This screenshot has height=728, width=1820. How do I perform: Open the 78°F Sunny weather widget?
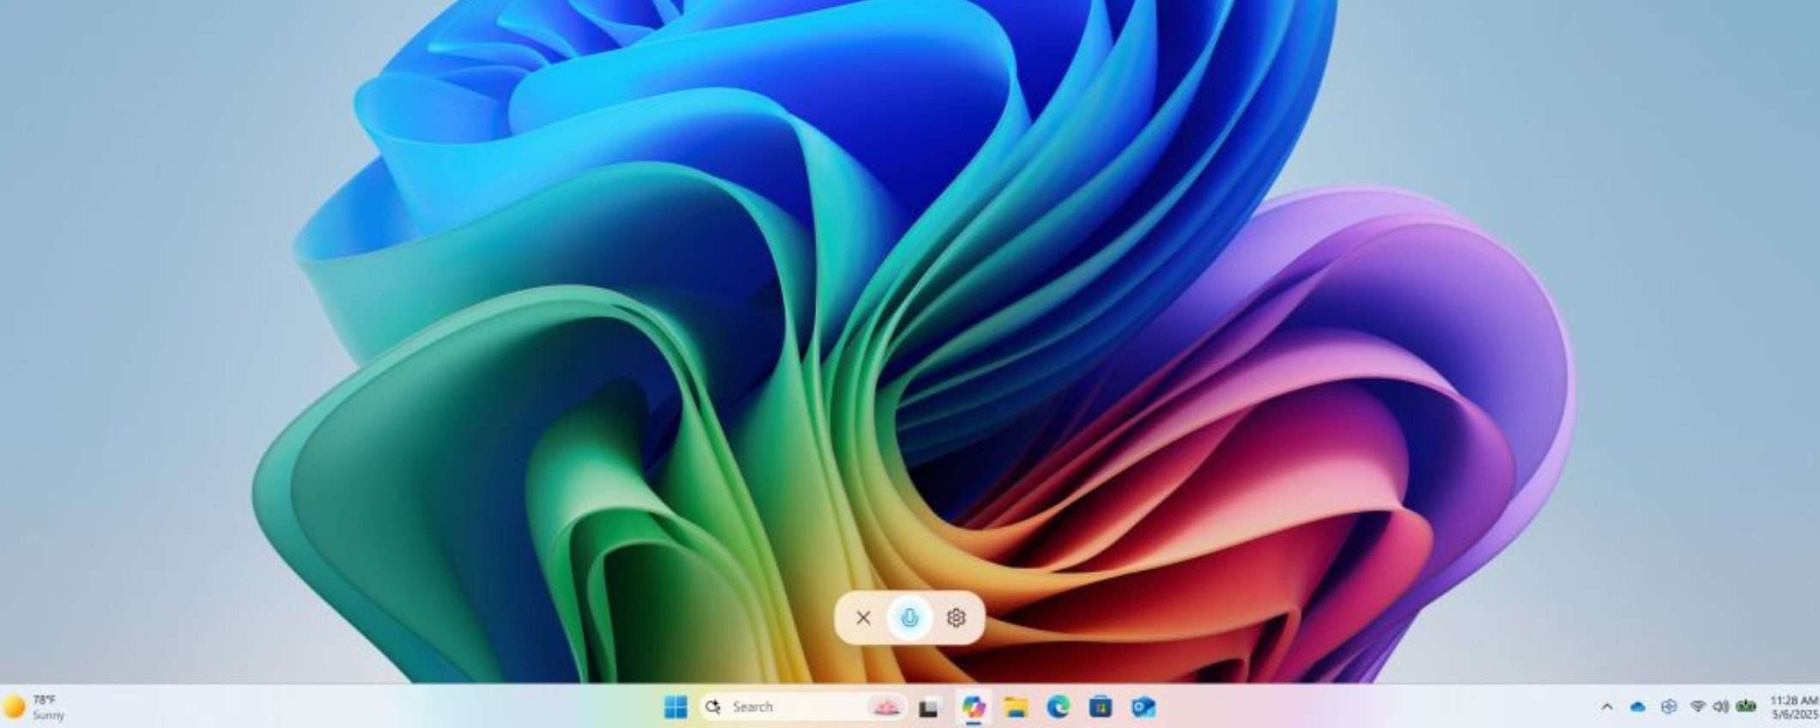tap(34, 707)
